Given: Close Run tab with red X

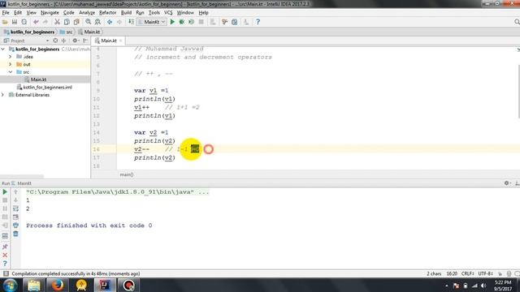Looking at the screenshot, I should coord(5,255).
